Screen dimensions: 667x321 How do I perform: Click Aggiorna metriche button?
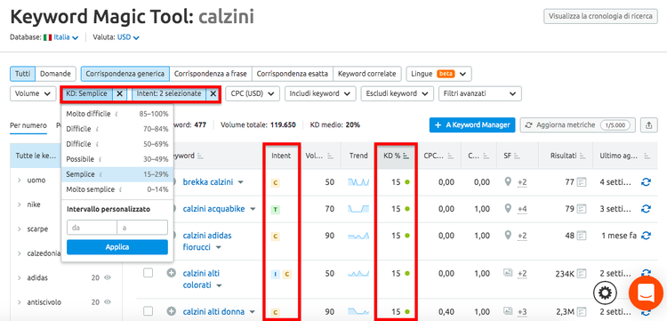578,125
